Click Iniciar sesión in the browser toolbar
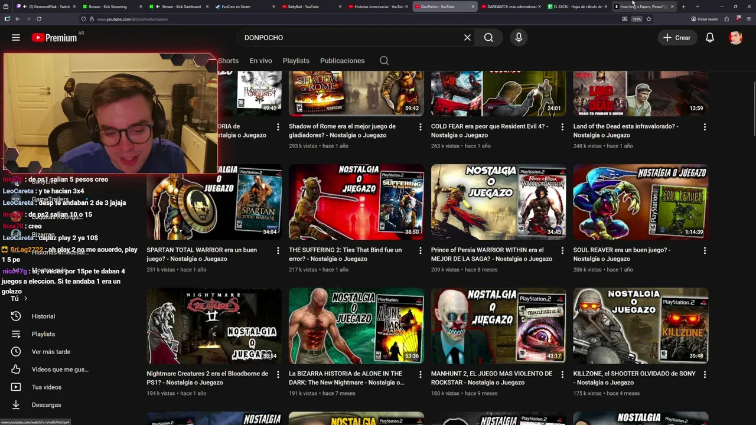756x425 pixels. pos(705,19)
